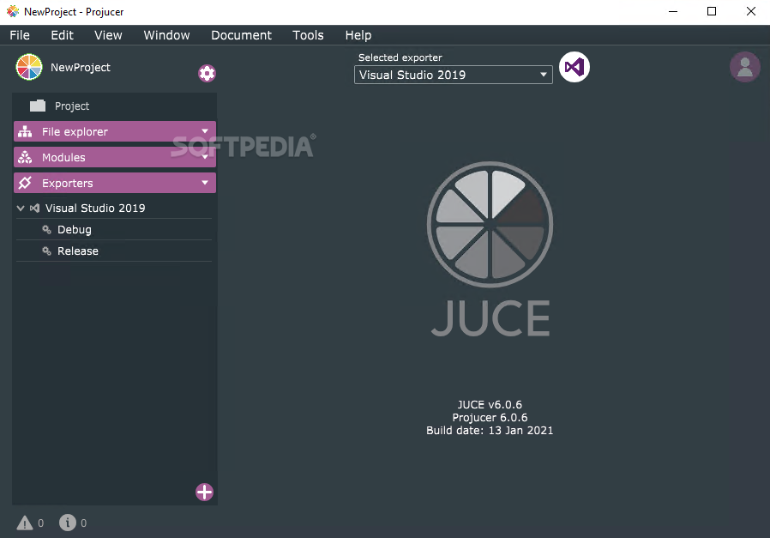Click 'Projucer 6.0.6' text
Image resolution: width=770 pixels, height=538 pixels.
click(490, 418)
